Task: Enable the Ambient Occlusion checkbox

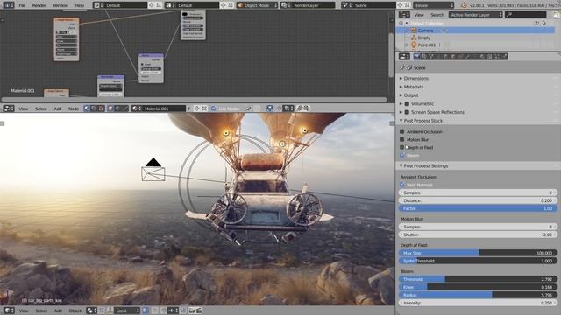Action: 402,131
